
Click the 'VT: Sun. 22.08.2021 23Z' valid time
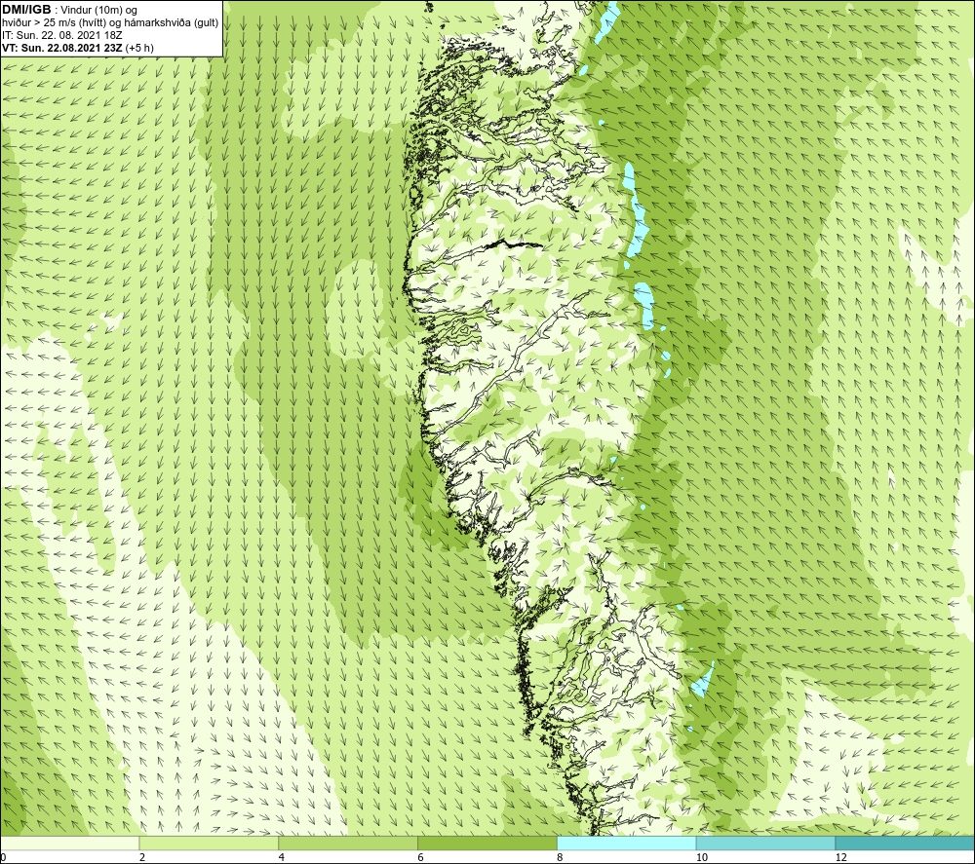62,48
